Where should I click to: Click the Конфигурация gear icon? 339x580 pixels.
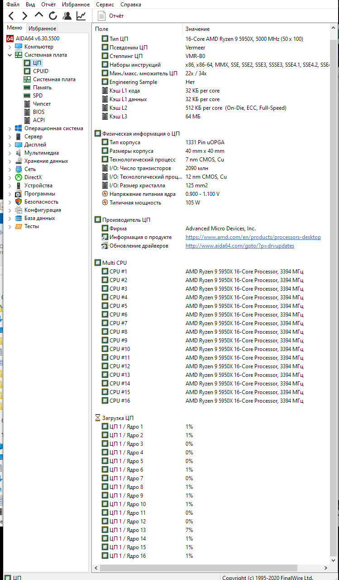[19, 210]
